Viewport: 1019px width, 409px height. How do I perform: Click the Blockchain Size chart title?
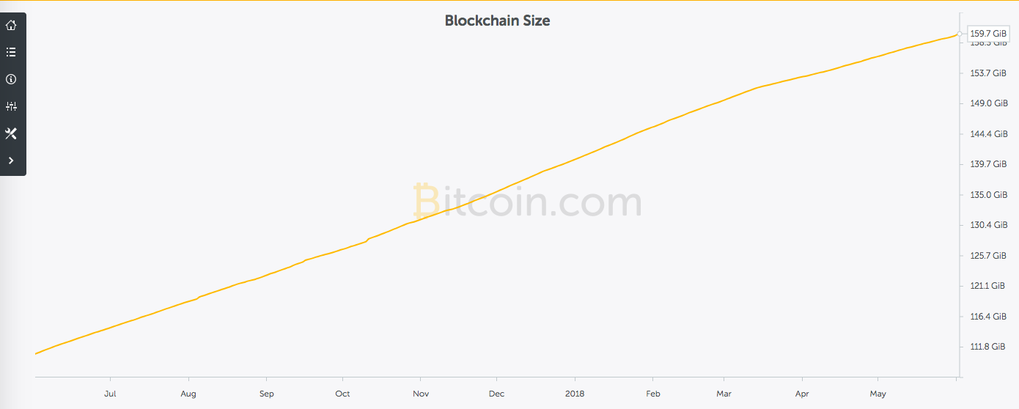coord(497,21)
